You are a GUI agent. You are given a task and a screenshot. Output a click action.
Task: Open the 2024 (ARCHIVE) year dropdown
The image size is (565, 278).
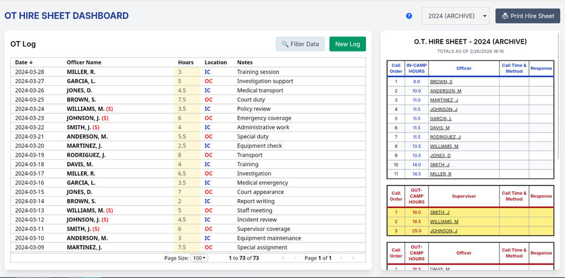click(455, 16)
